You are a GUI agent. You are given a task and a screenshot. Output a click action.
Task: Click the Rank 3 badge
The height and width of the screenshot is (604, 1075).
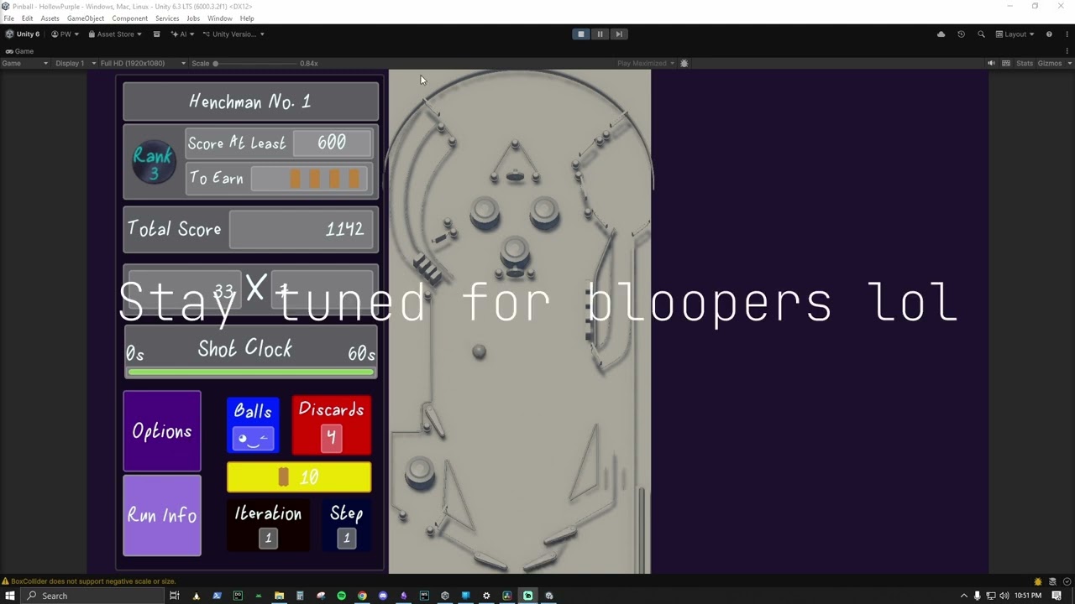(x=153, y=163)
